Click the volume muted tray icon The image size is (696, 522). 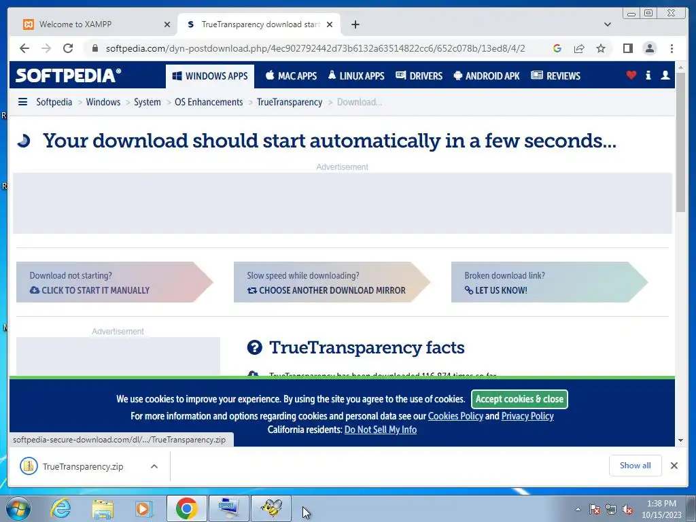(x=627, y=510)
